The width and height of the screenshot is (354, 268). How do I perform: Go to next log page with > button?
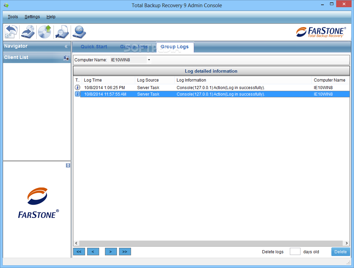pos(111,252)
